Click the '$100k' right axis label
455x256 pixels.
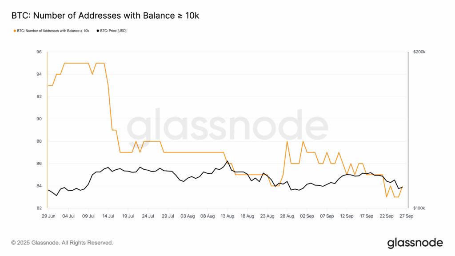coord(419,208)
